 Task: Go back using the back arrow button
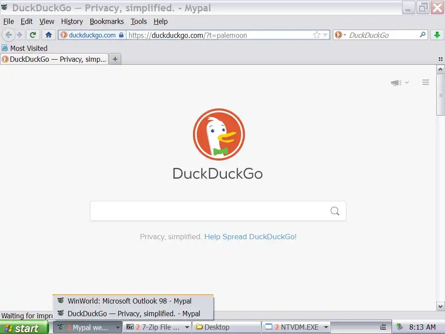pyautogui.click(x=9, y=35)
